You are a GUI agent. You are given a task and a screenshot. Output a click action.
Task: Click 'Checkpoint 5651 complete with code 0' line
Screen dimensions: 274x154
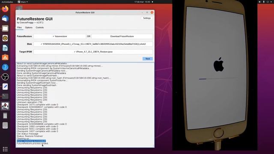37,129
